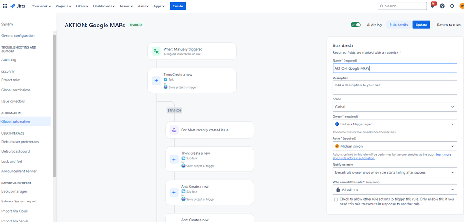The width and height of the screenshot is (464, 222).
Task: Click the user profile avatar
Action: [x=462, y=6]
